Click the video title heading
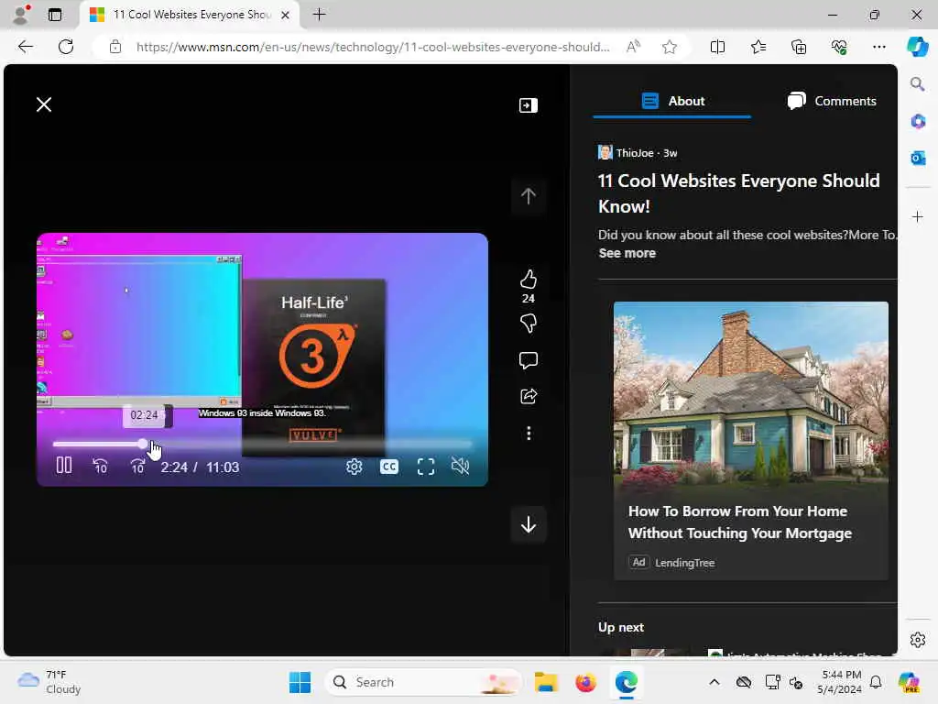This screenshot has height=704, width=938. pyautogui.click(x=739, y=193)
